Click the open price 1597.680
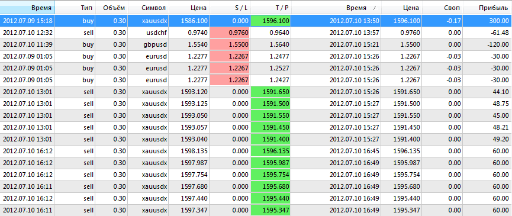 click(x=194, y=186)
